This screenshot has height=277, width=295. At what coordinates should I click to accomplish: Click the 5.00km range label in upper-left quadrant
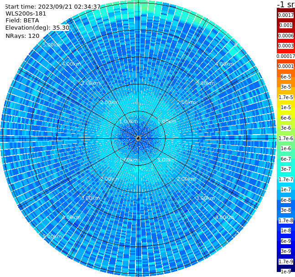pos(52,45)
